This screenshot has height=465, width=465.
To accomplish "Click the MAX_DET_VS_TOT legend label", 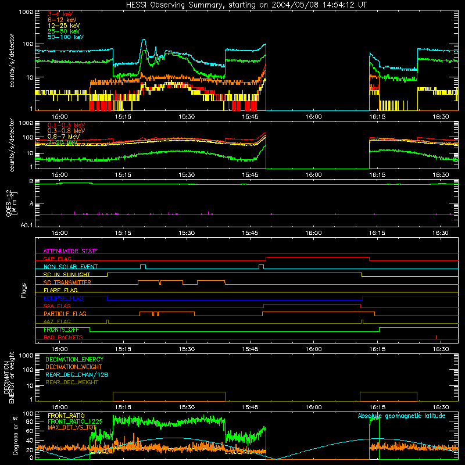I will (x=72, y=427).
